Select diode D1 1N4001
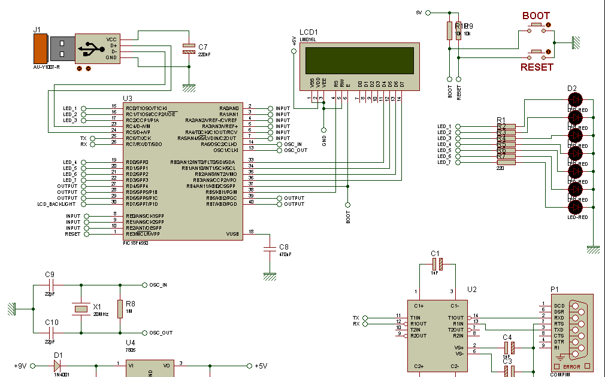The image size is (605, 377). point(58,366)
